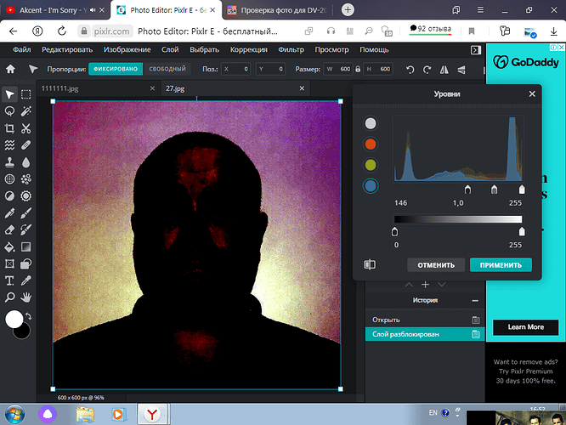Select the all-channels white circle in Levels

(x=371, y=123)
